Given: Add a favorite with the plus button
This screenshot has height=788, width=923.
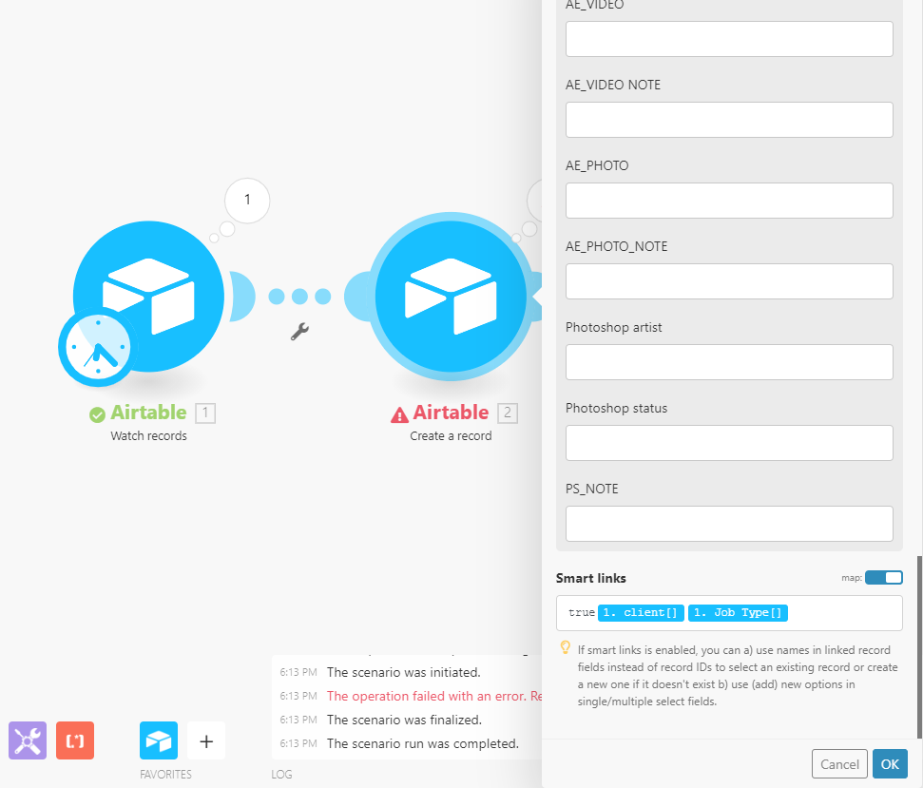Looking at the screenshot, I should coord(206,740).
